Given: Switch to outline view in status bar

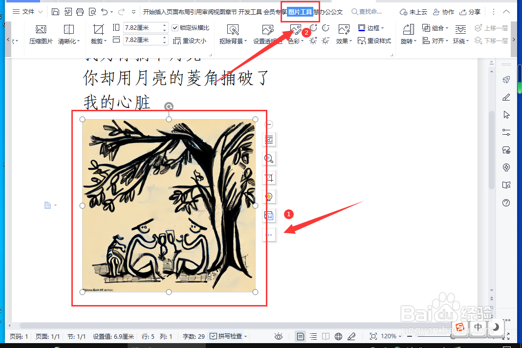Looking at the screenshot, I should 313,336.
